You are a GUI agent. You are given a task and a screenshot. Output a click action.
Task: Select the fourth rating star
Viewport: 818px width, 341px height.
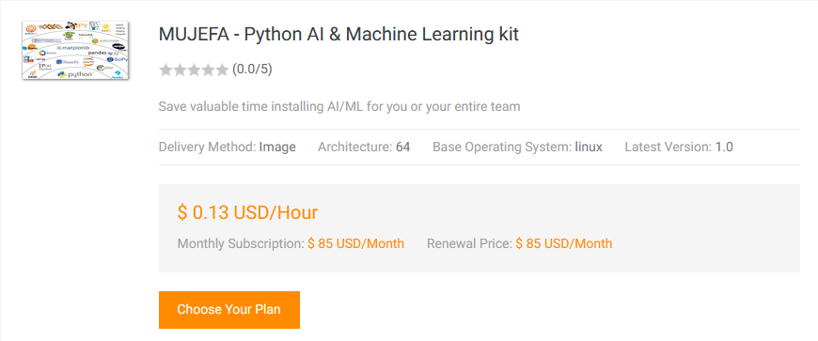pos(208,70)
